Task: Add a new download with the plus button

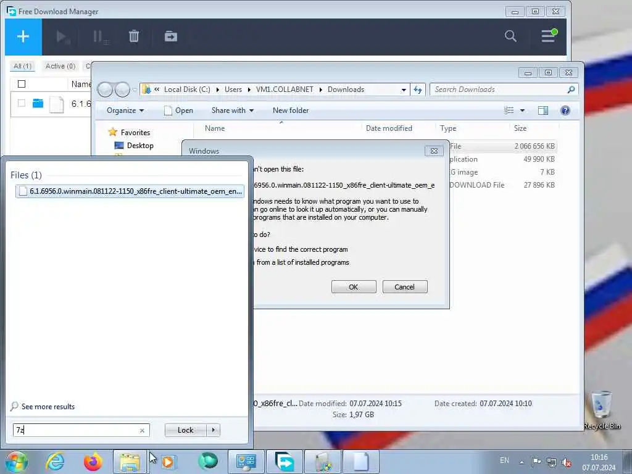Action: pyautogui.click(x=23, y=36)
